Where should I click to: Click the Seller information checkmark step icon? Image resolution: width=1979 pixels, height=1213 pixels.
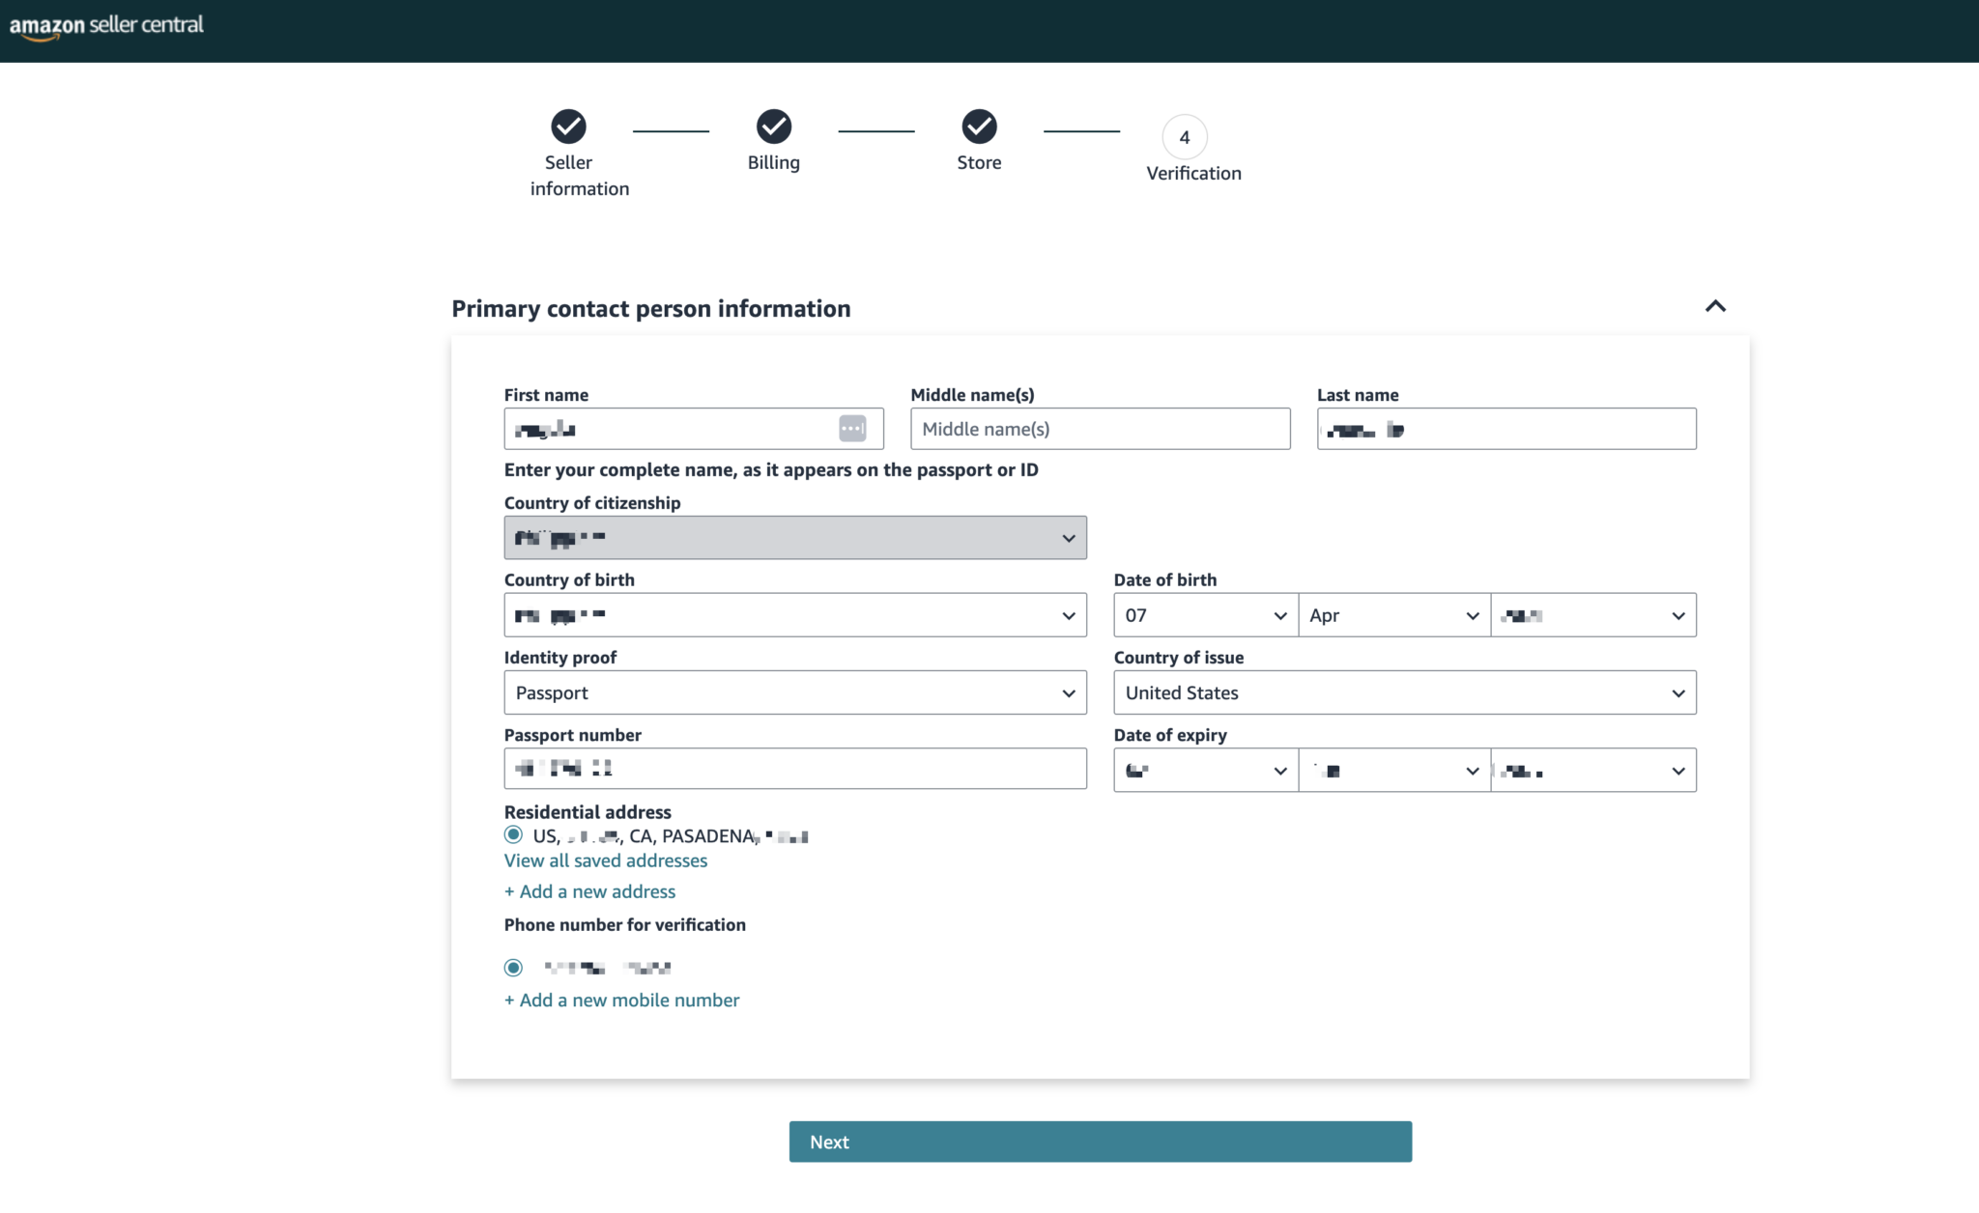point(568,127)
